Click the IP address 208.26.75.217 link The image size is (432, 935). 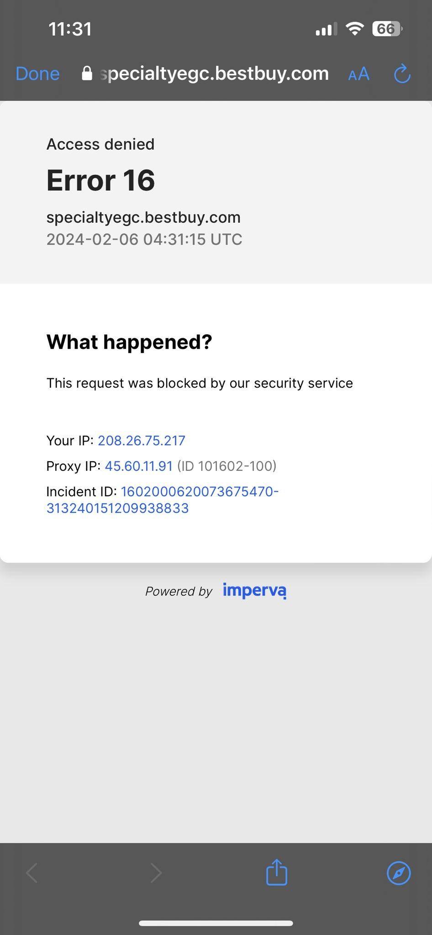pos(142,441)
